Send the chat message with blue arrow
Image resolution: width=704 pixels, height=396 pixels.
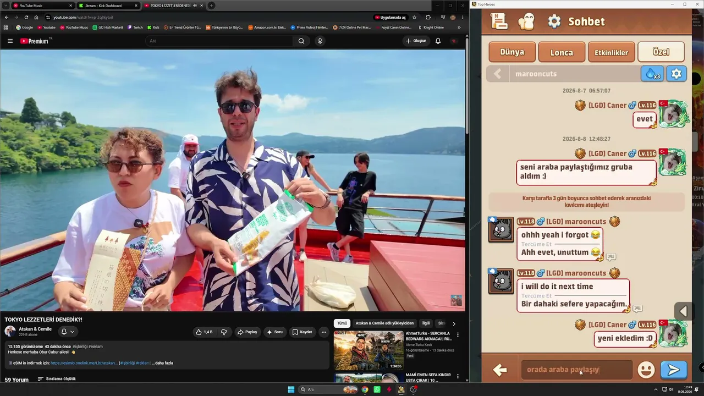[674, 370]
